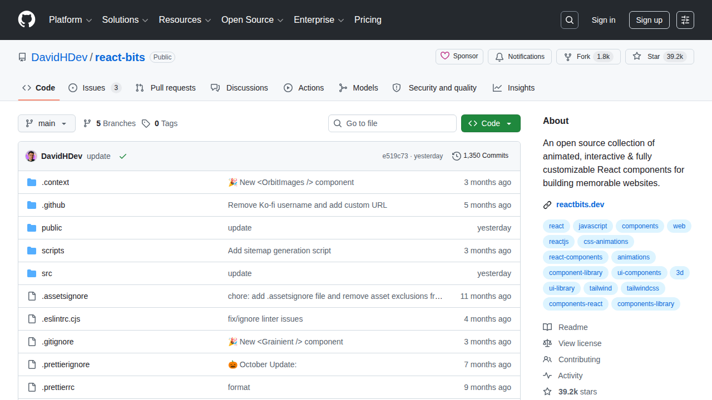Open the green Code dropdown

point(491,123)
